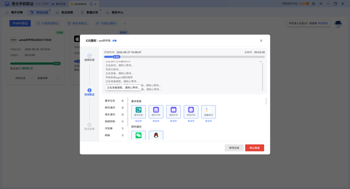The height and width of the screenshot is (189, 350).
Task: Open settings gear in title bar
Action: tap(313, 4)
